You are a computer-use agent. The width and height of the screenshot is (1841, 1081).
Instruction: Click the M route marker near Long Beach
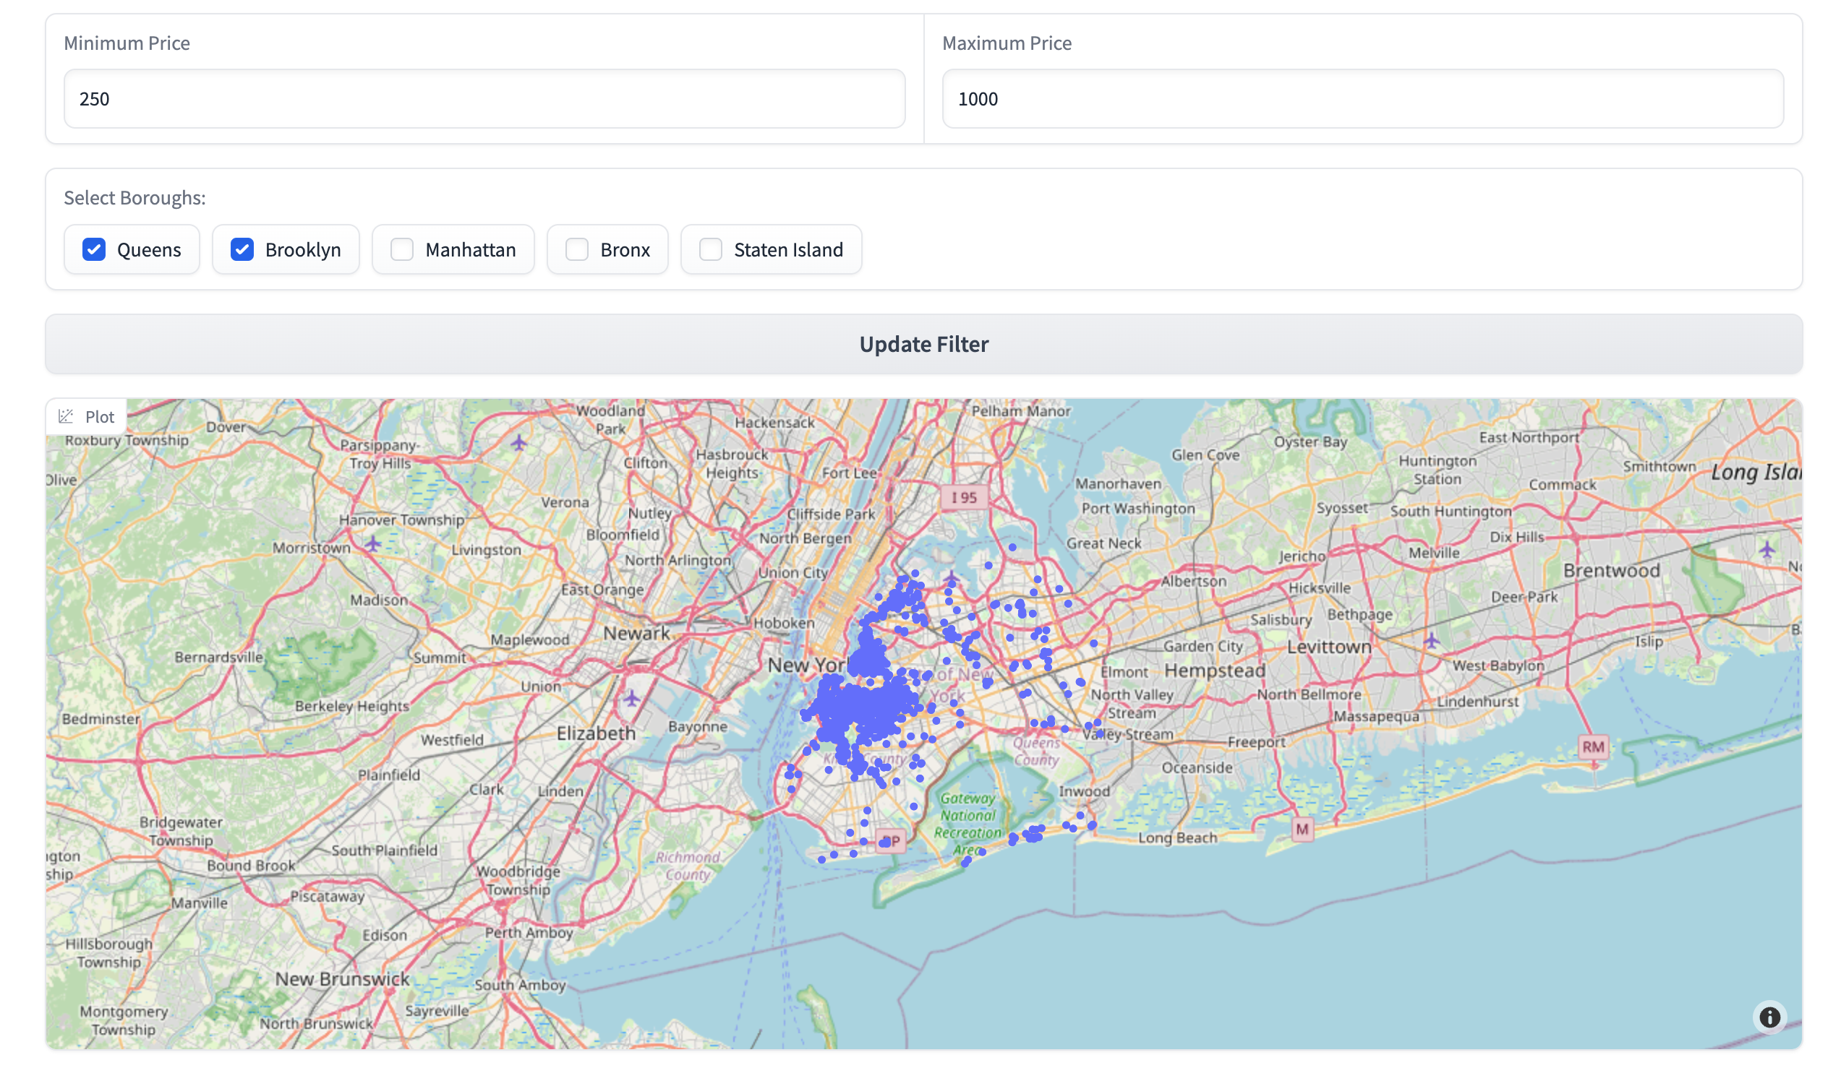[x=1302, y=830]
